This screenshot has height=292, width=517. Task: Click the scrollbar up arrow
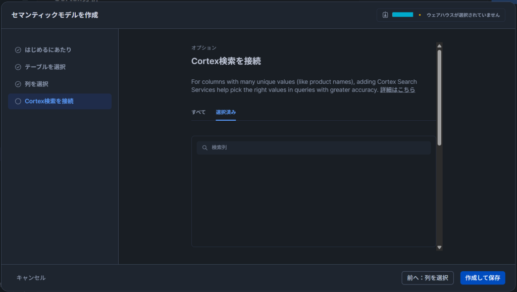(439, 46)
